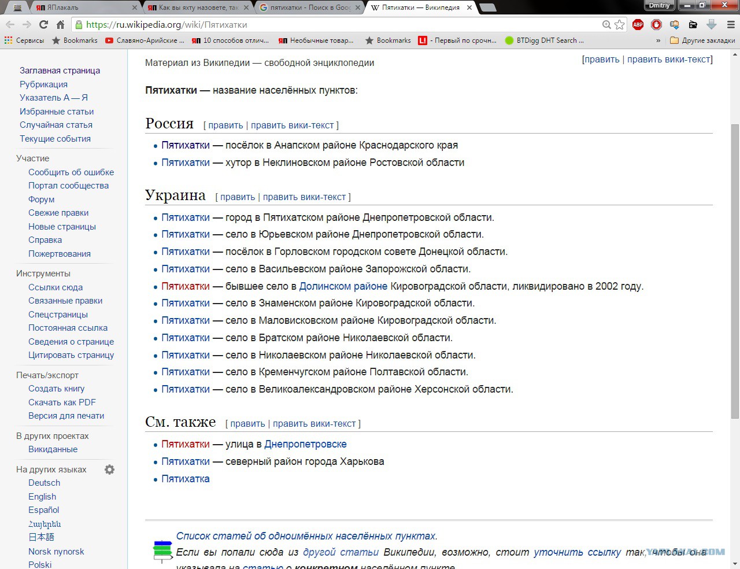Open другой статьи link
740x569 pixels.
341,553
